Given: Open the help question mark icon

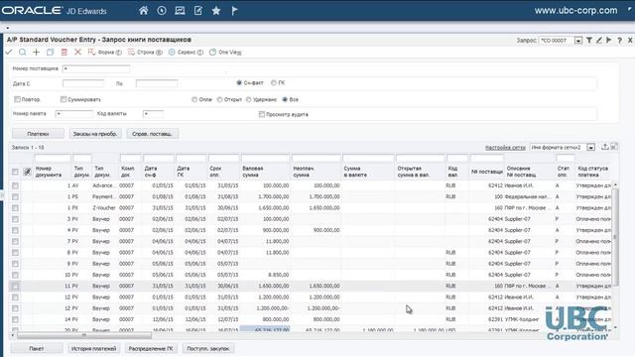Looking at the screenshot, I should coord(619,40).
